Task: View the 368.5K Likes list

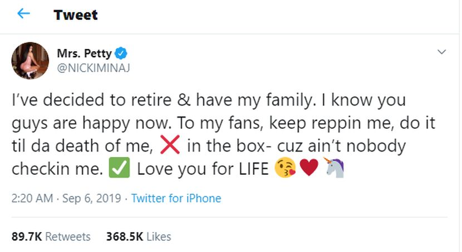Action: pyautogui.click(x=139, y=236)
